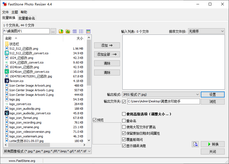Click the refresh folder icon
229x164 pixels.
(68, 31)
